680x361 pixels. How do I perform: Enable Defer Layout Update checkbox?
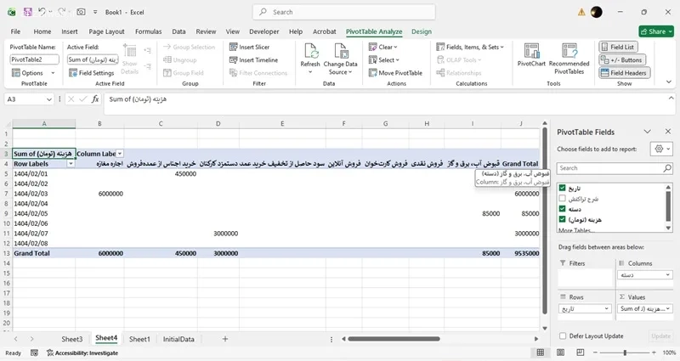tap(563, 336)
